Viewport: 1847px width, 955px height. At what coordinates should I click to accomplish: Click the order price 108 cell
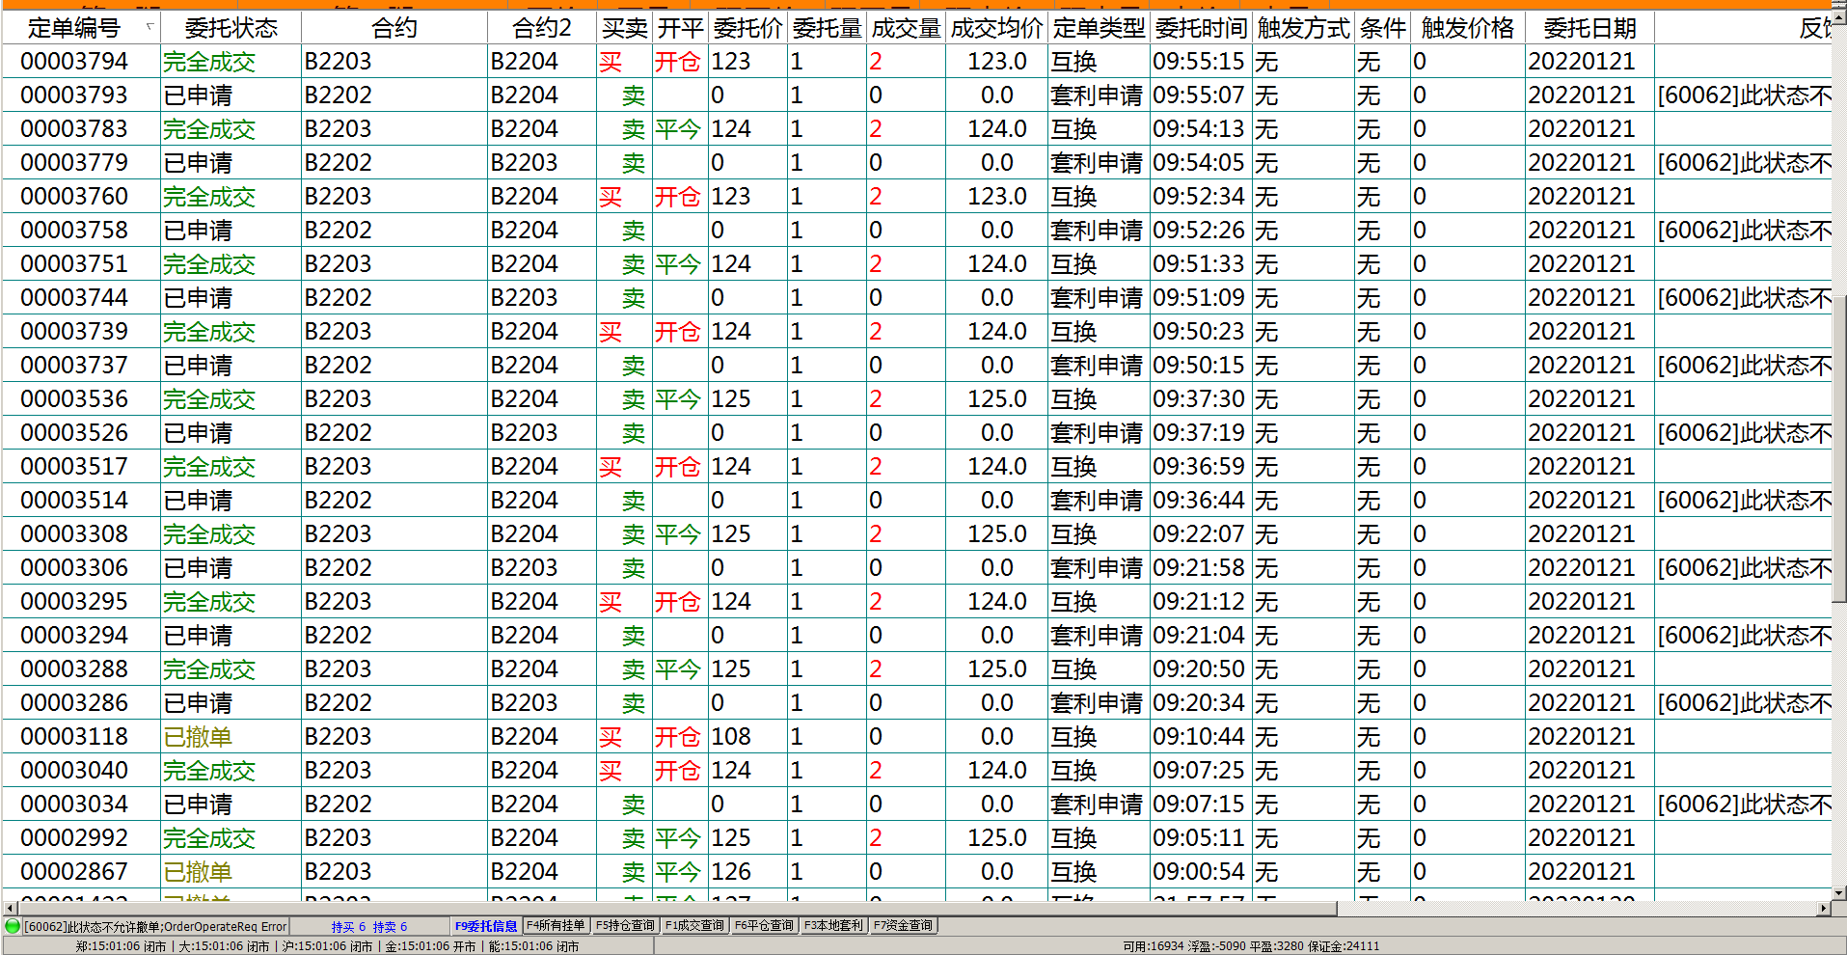[x=731, y=737]
